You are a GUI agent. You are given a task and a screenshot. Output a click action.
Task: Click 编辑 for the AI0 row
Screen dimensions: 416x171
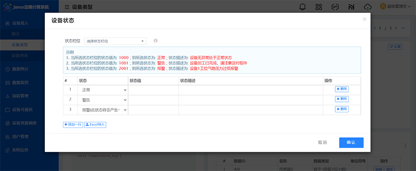pos(378,169)
